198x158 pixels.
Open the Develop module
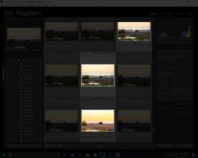coord(168,13)
